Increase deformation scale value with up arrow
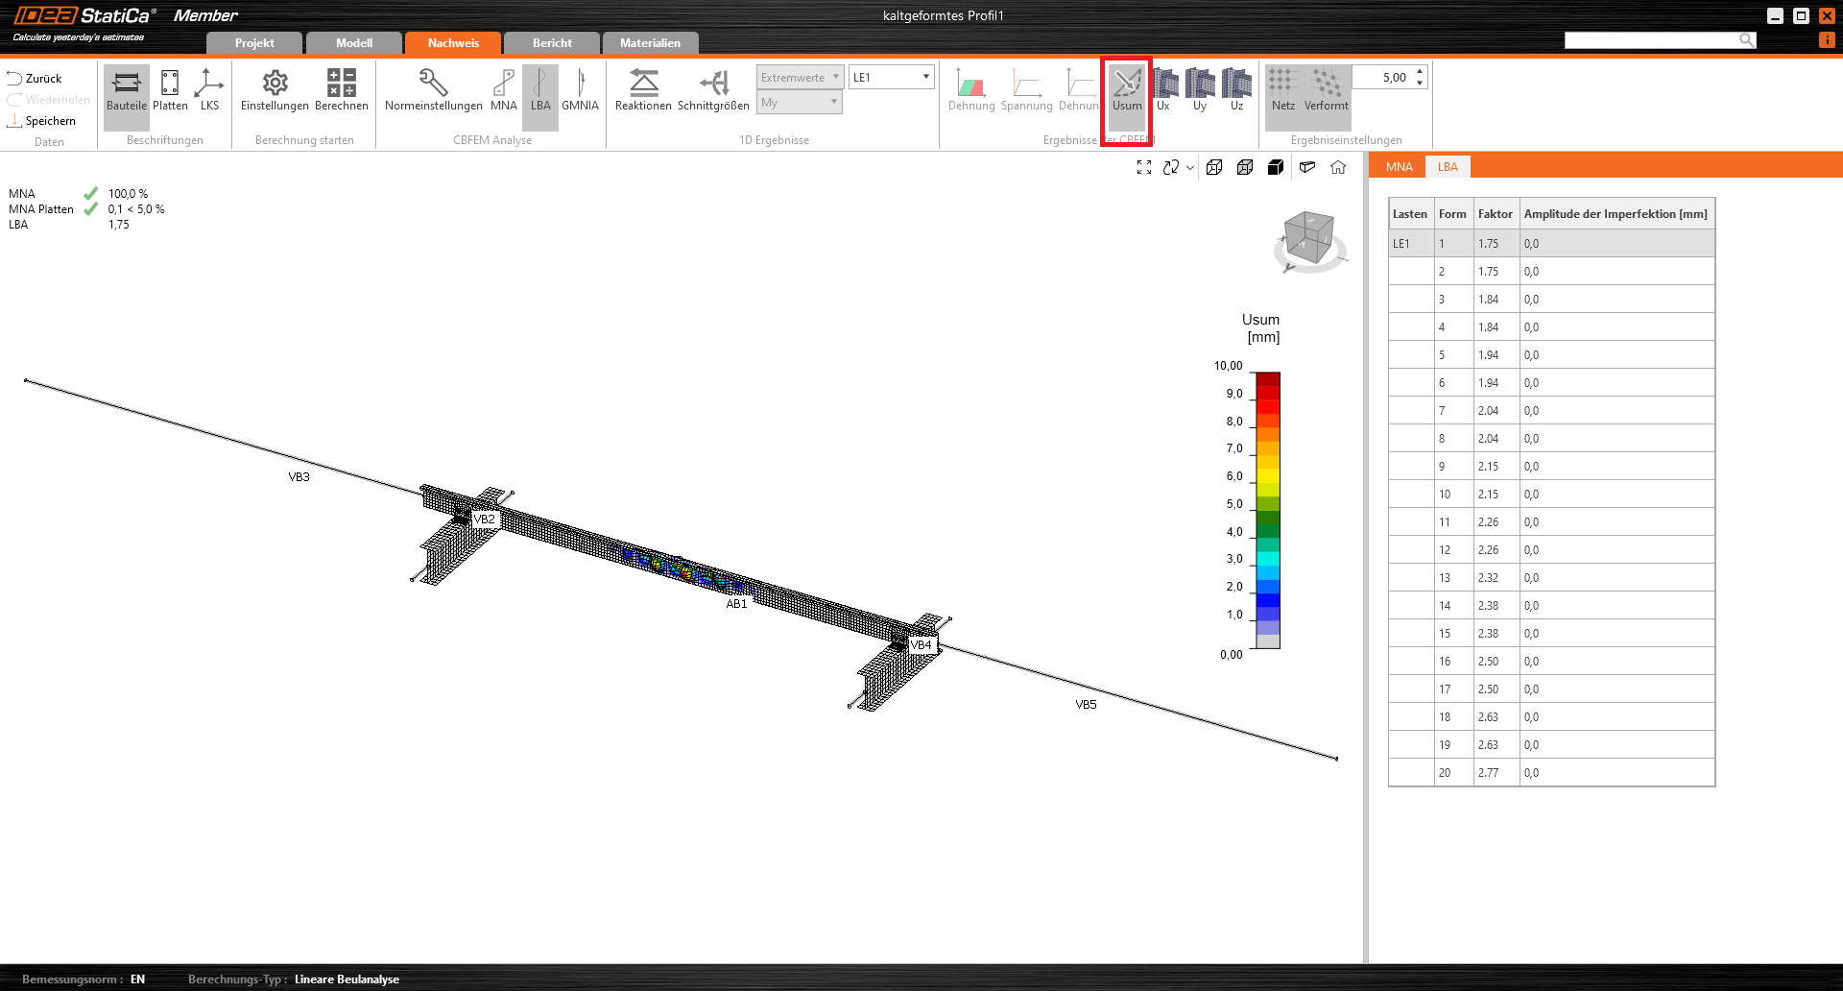The width and height of the screenshot is (1843, 991). pos(1420,72)
